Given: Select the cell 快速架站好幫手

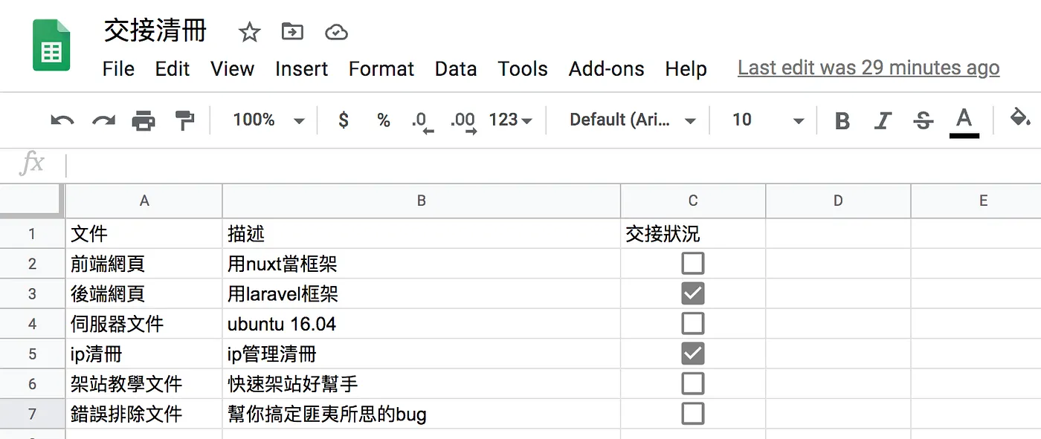Looking at the screenshot, I should coord(422,383).
